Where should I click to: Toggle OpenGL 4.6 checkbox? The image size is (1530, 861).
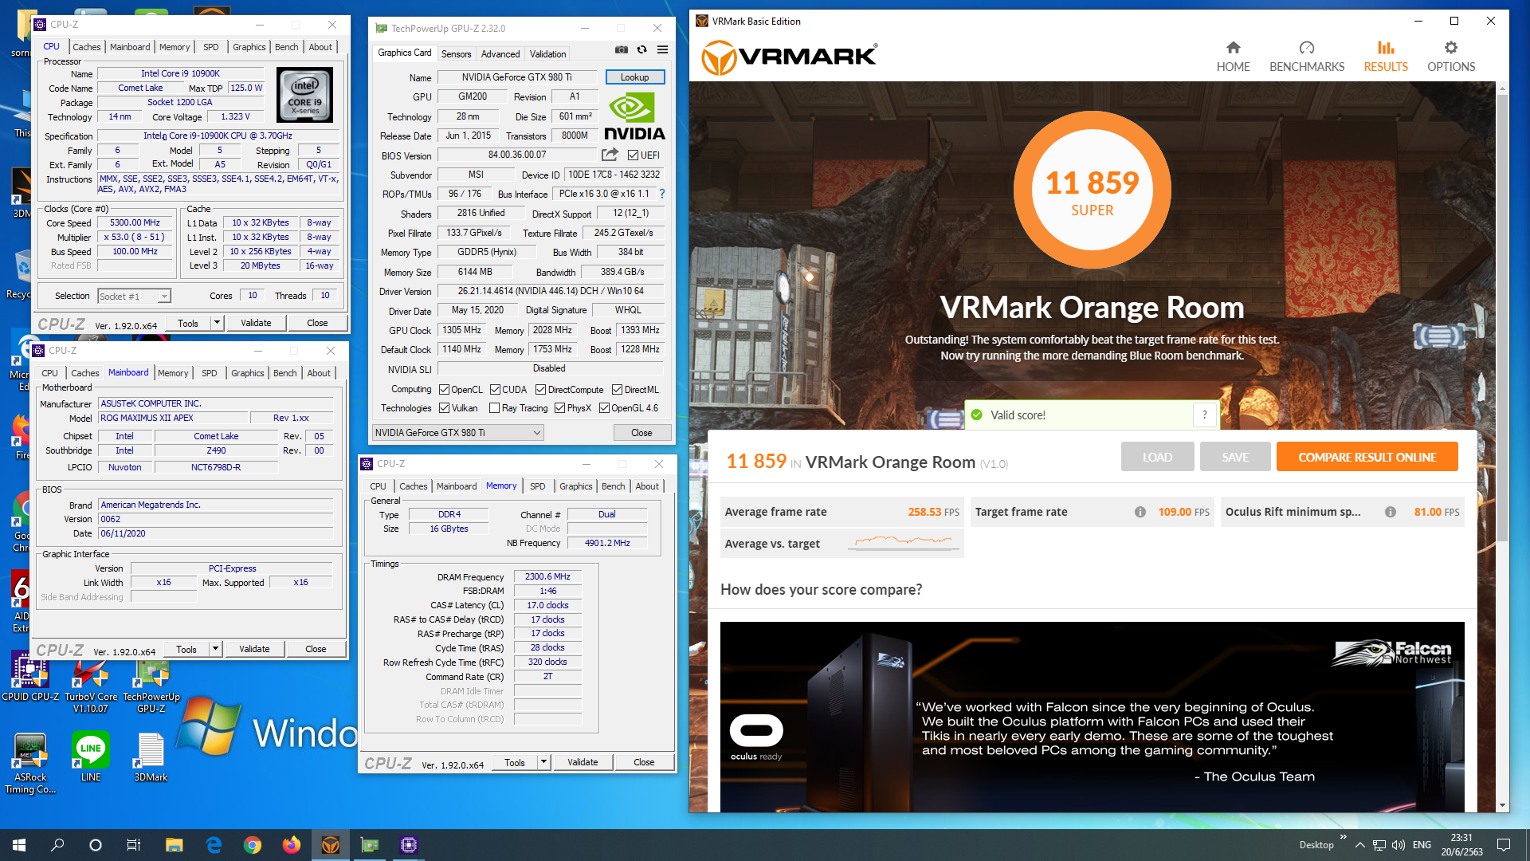(x=604, y=407)
